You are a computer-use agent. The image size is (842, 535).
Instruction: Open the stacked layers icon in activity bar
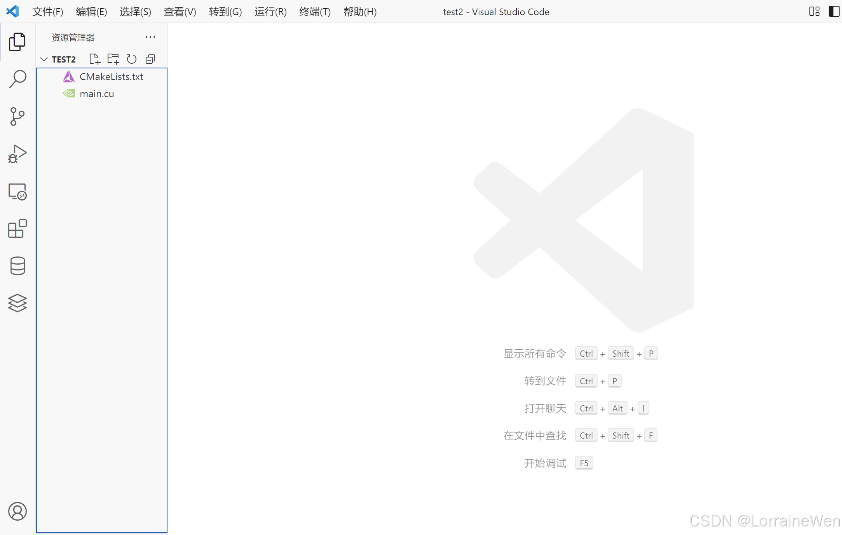coord(17,303)
